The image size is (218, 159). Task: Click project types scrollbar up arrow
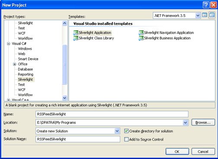coord(64,23)
